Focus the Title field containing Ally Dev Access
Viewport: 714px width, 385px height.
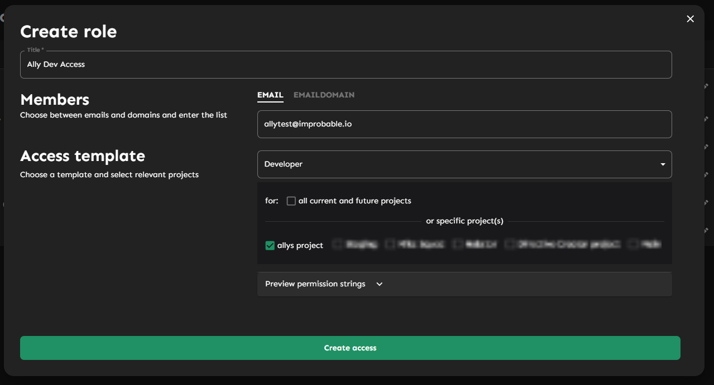(x=346, y=65)
